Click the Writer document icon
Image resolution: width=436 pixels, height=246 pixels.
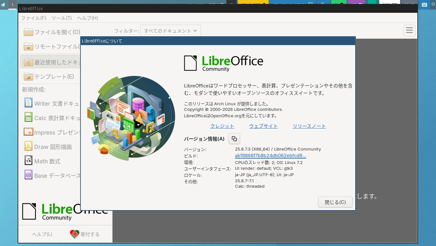pyautogui.click(x=29, y=103)
